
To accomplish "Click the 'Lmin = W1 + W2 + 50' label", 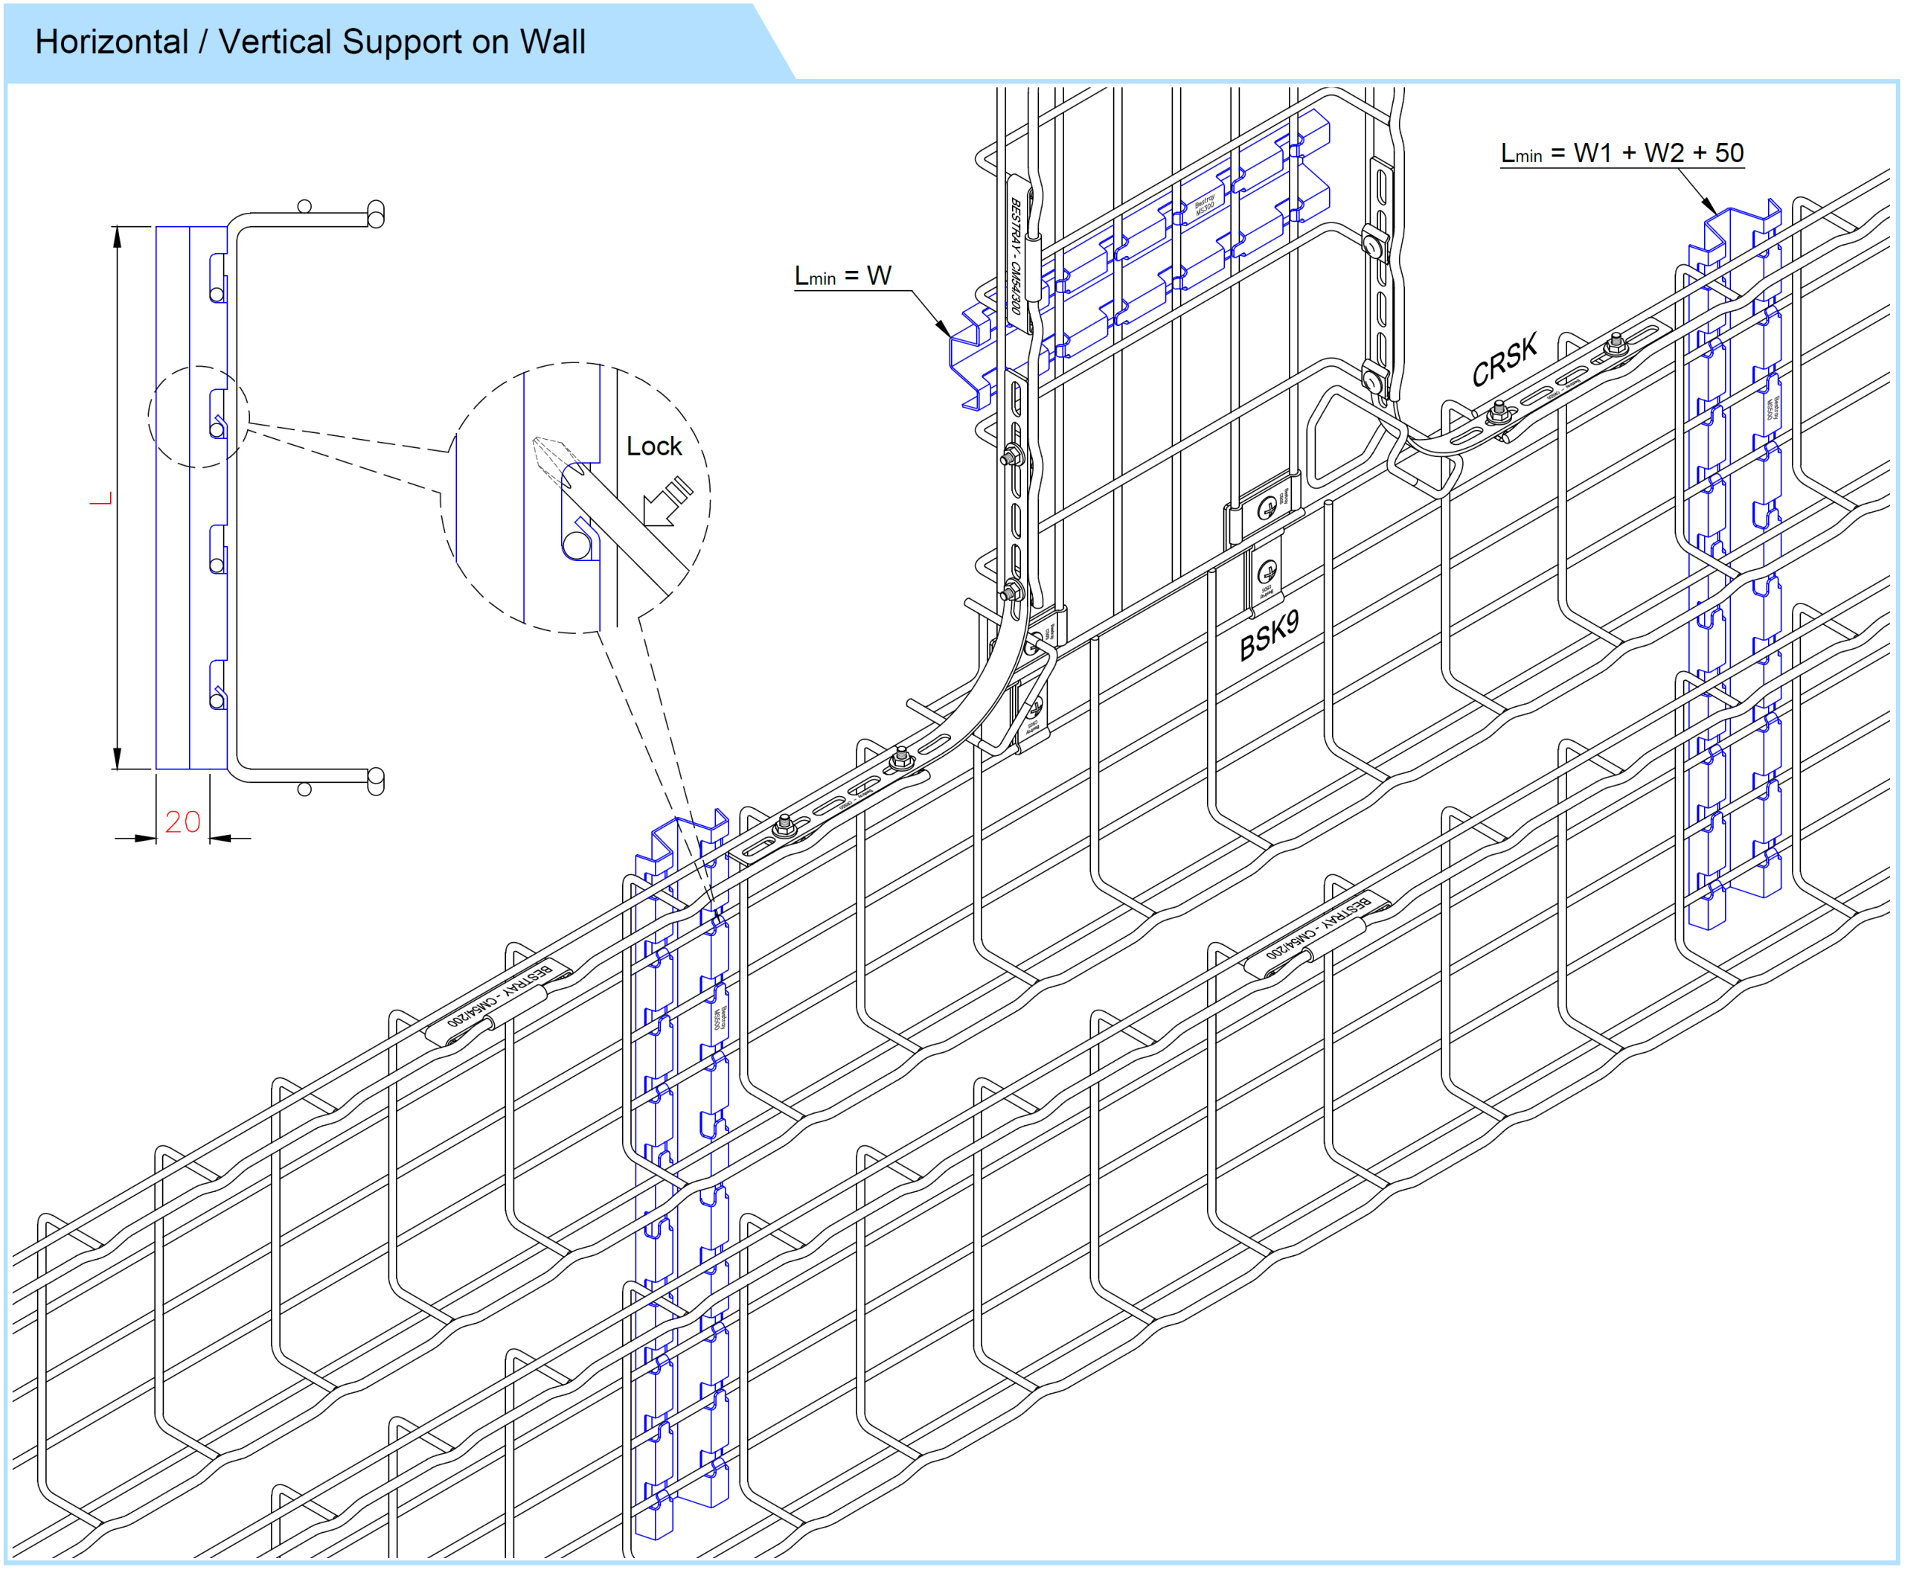I will click(1621, 153).
